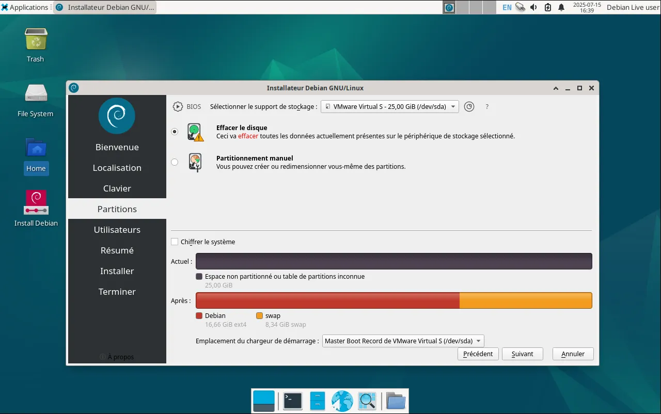Click the BIOS boot mode icon

coord(178,107)
